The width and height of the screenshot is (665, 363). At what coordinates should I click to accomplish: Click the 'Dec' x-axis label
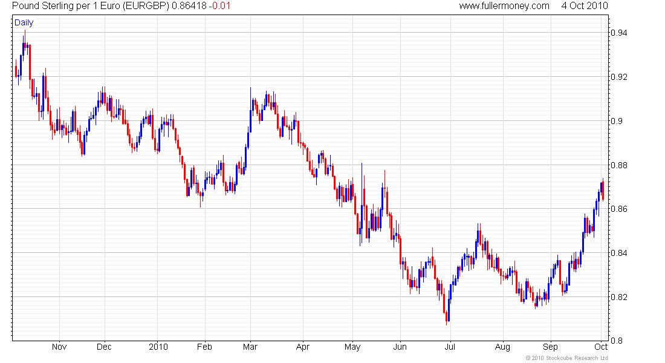pyautogui.click(x=104, y=347)
